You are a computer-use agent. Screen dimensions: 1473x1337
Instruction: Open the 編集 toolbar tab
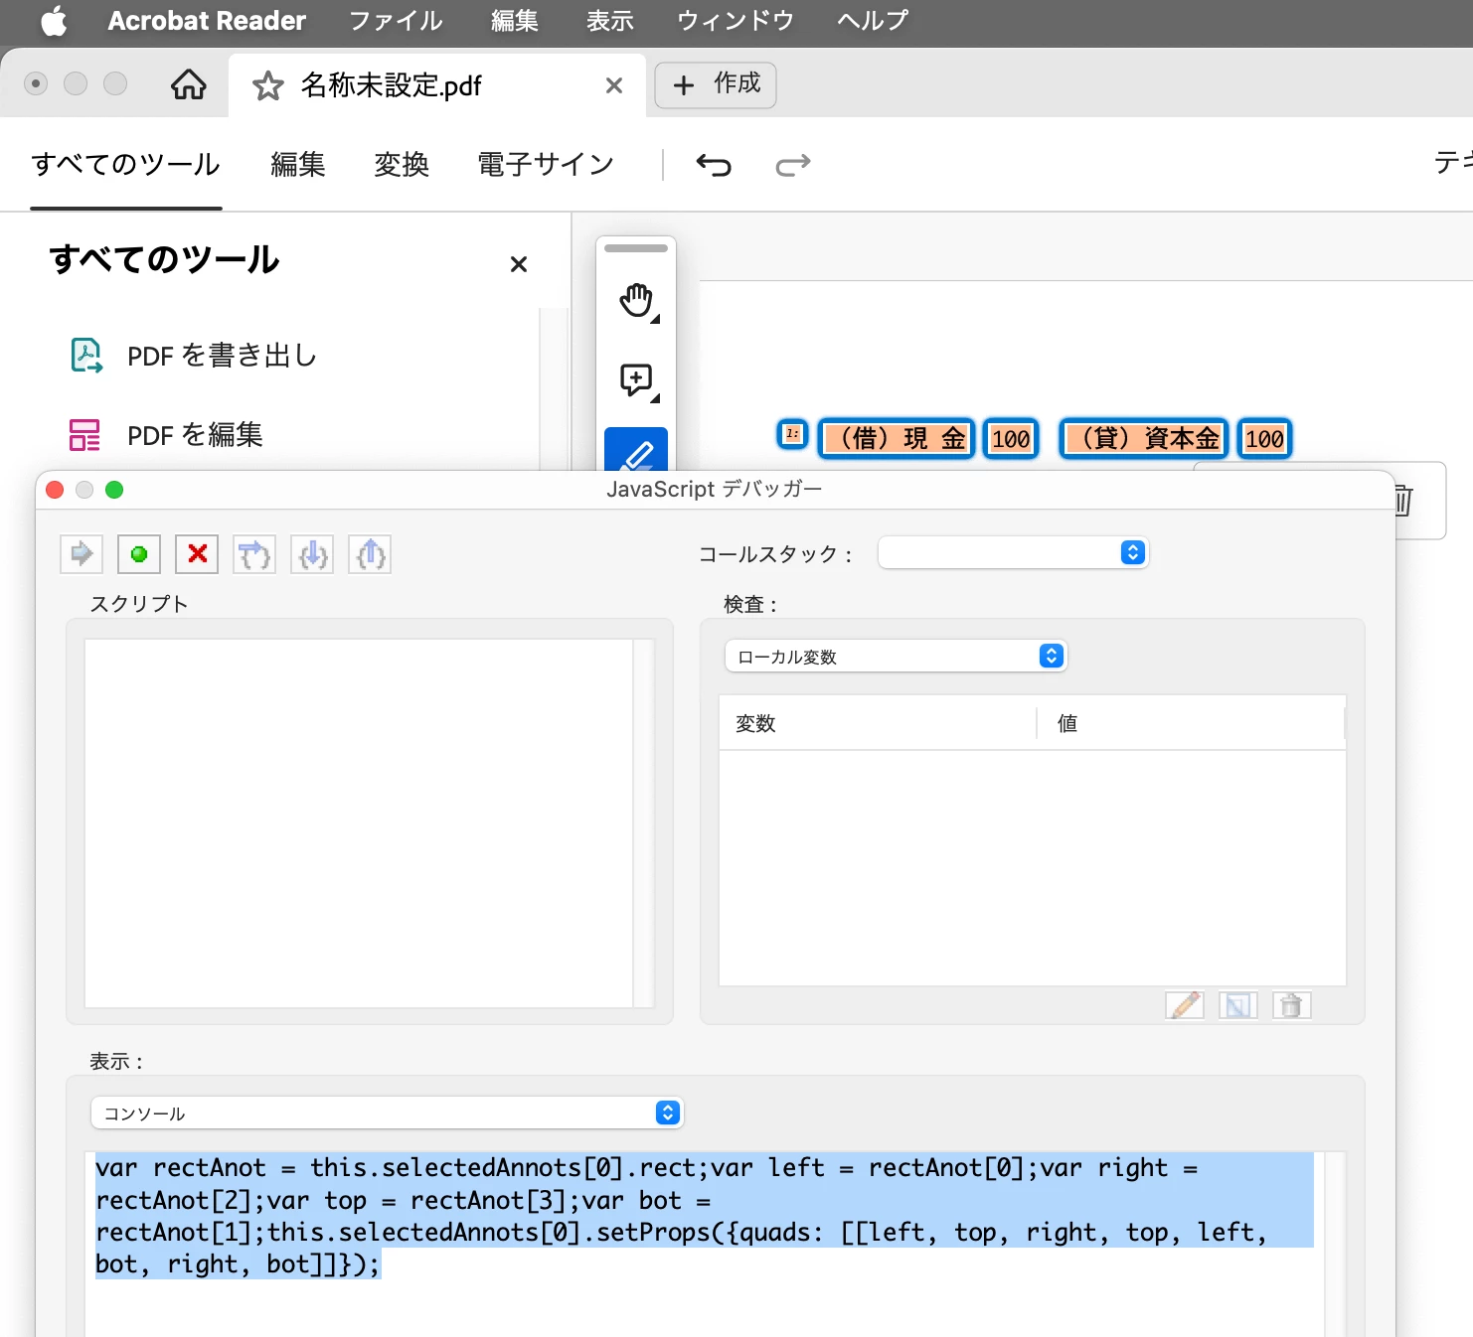coord(298,164)
